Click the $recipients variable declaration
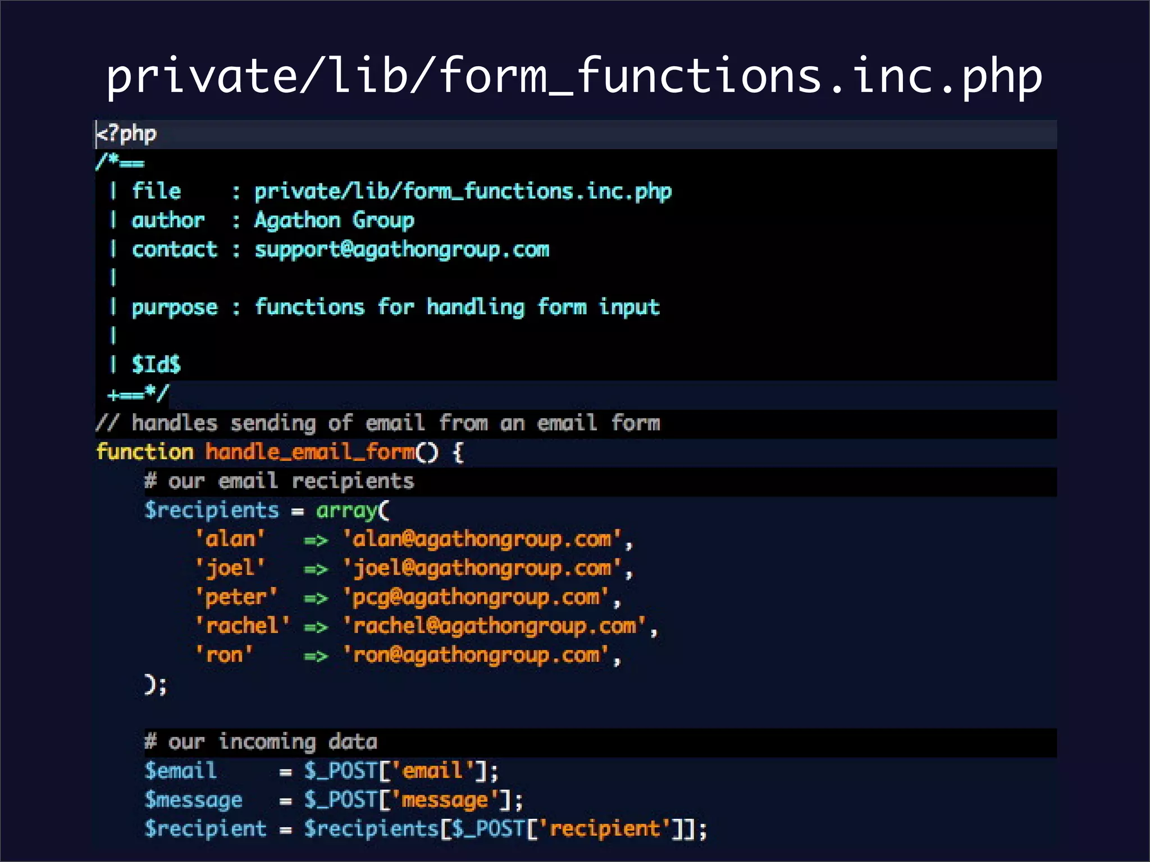The image size is (1150, 862). tap(211, 510)
